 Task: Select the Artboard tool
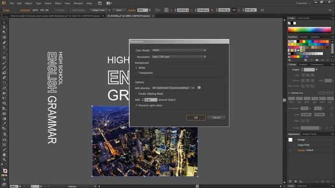pos(4,145)
